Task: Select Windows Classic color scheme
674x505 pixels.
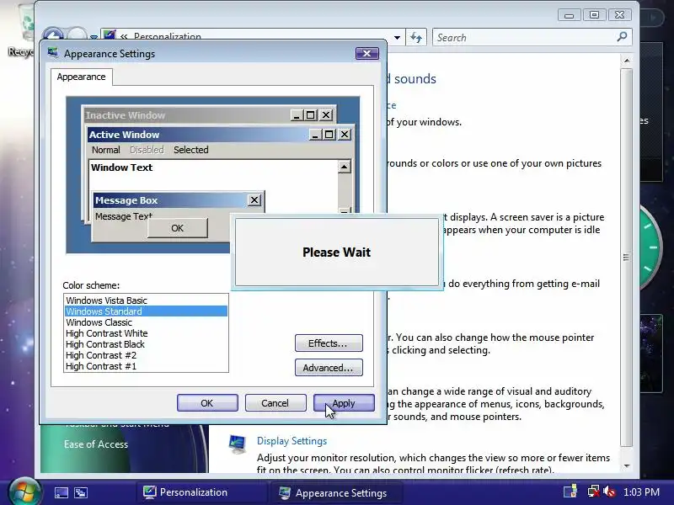Action: pos(145,322)
